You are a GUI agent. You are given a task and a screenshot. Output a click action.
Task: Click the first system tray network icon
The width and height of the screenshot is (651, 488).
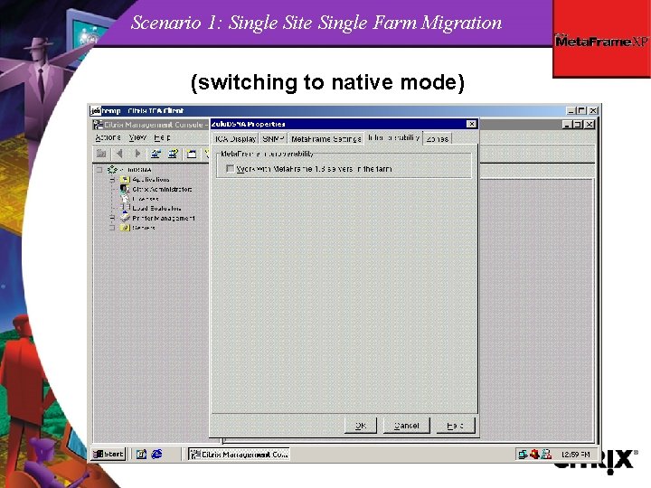(x=523, y=455)
